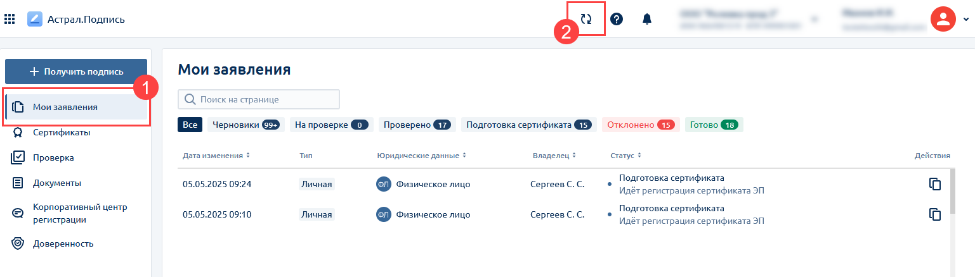Screen dimensions: 975x277
Task: Filter applications by Готово
Action: 714,125
